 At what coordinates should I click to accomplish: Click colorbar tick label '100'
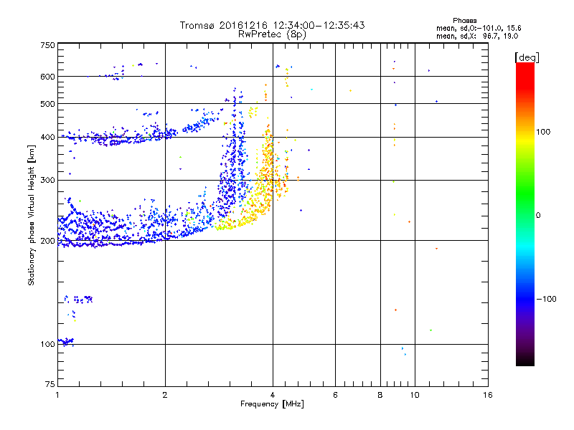click(543, 132)
